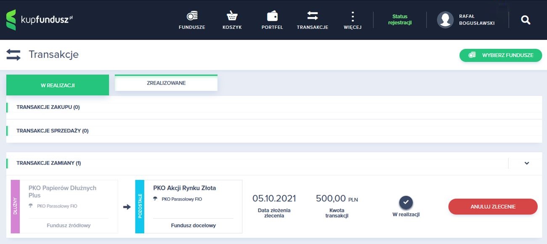Select the W realizacji tab
Image resolution: width=547 pixels, height=244 pixels.
click(58, 85)
